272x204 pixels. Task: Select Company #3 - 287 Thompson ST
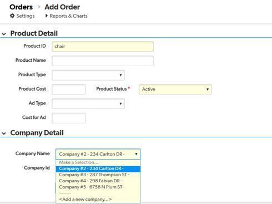click(x=98, y=175)
